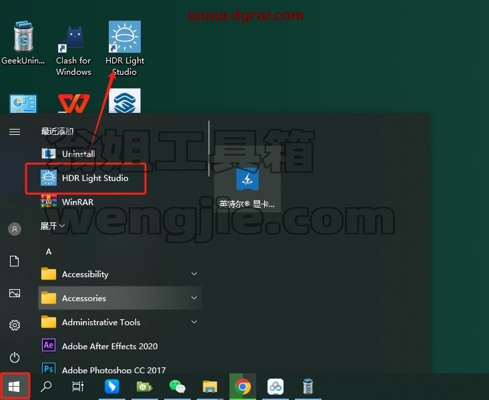Open HDR Light Studio from recently added list
Screen dimensions: 489x400
85,178
